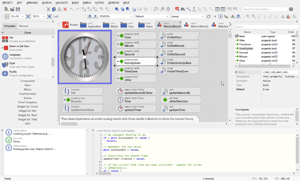Click the red Delete X icon
This screenshot has width=300, height=181.
[65, 9]
